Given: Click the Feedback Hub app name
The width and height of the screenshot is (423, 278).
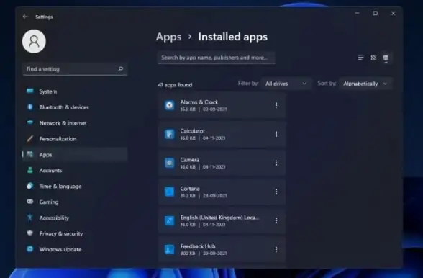Looking at the screenshot, I should [198, 246].
